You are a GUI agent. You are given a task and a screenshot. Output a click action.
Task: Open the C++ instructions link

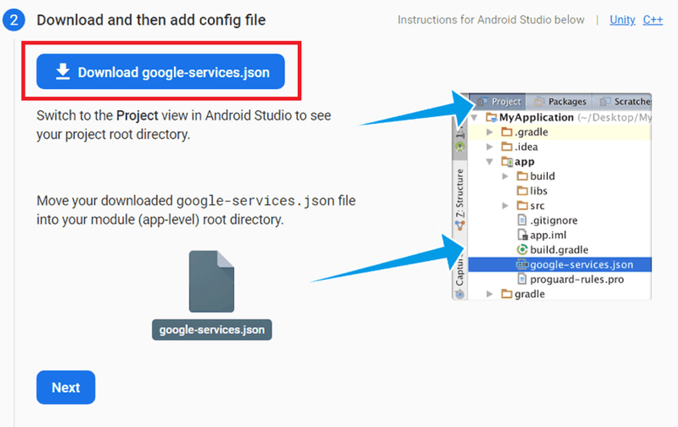click(653, 20)
